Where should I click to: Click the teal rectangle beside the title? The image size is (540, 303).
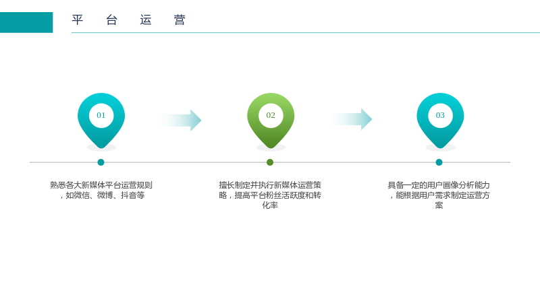point(26,22)
